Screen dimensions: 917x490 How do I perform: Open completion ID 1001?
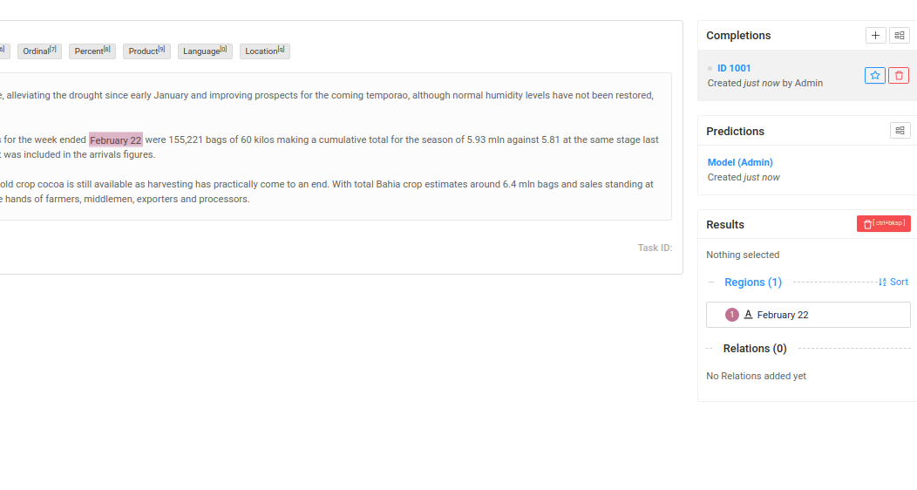click(x=734, y=68)
